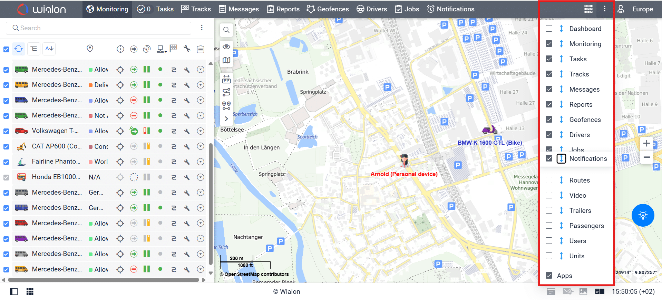Click the user account icon

[621, 9]
